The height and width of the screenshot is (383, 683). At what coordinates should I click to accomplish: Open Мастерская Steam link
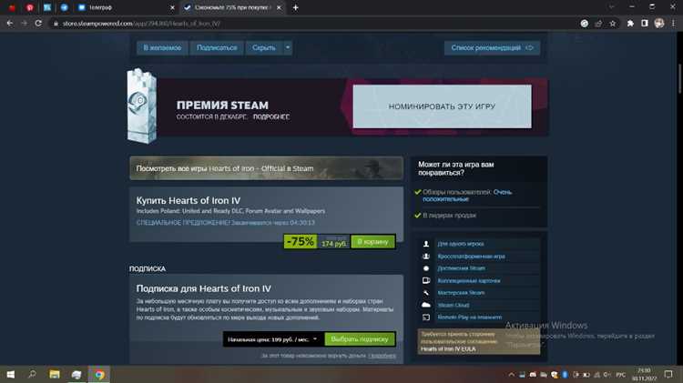461,293
